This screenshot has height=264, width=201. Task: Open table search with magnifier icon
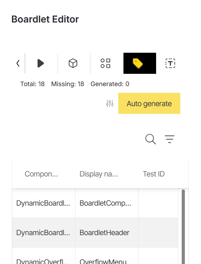[150, 139]
